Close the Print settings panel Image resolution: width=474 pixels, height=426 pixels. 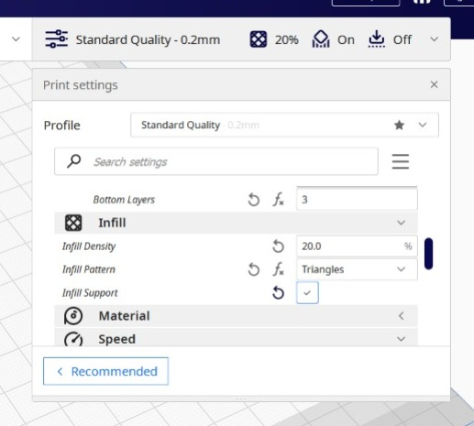point(434,84)
